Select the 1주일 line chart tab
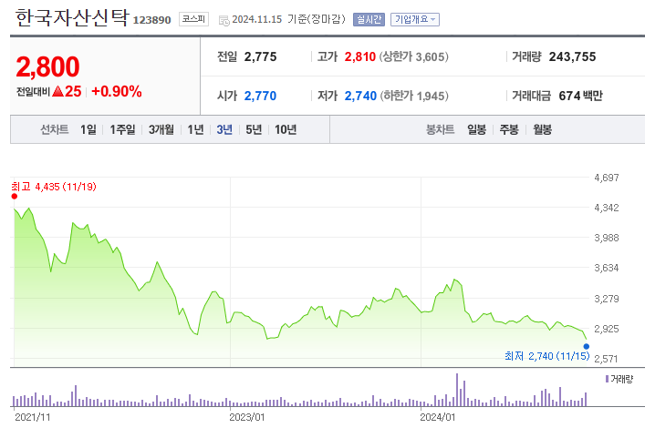 click(x=122, y=130)
